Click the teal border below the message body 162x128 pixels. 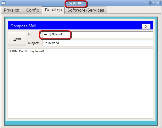81,122
